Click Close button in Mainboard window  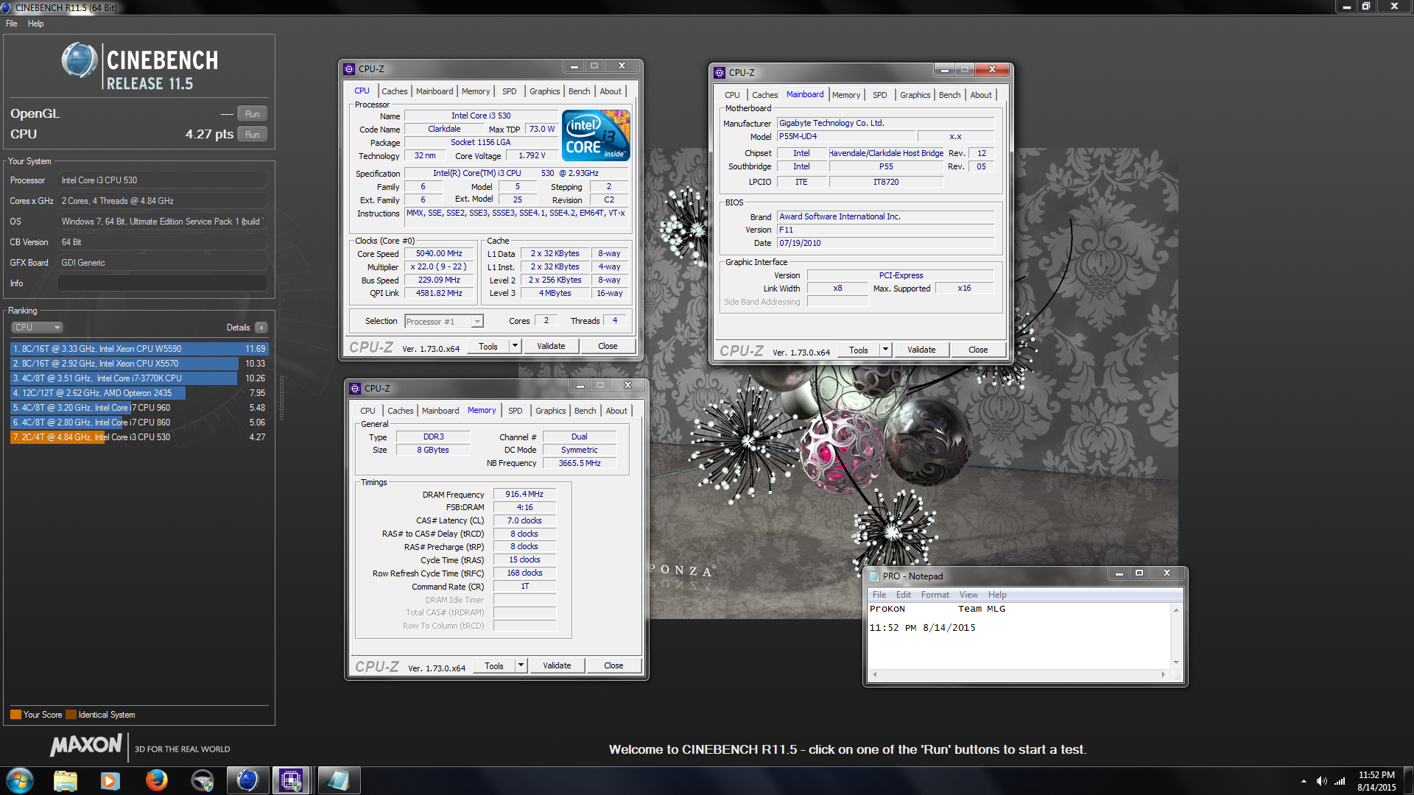978,350
